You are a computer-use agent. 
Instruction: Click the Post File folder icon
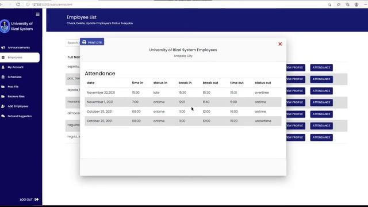(3, 87)
